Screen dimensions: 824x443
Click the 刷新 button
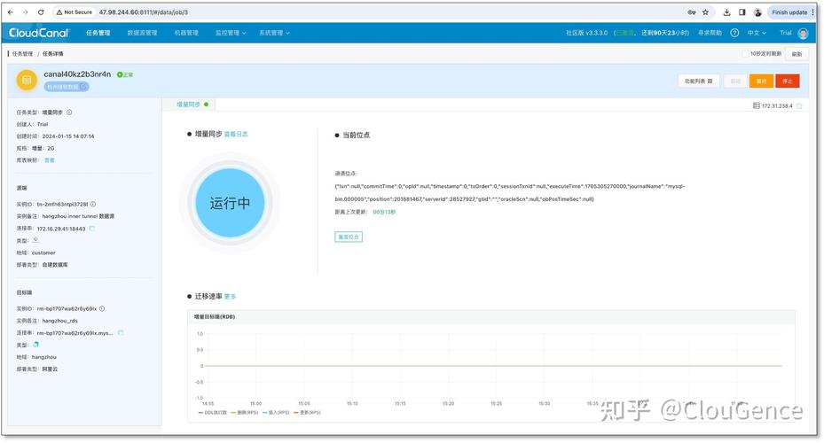(797, 54)
